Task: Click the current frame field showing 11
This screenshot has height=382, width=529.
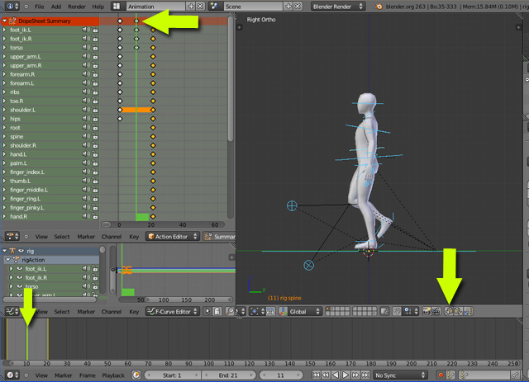Action: click(x=281, y=375)
